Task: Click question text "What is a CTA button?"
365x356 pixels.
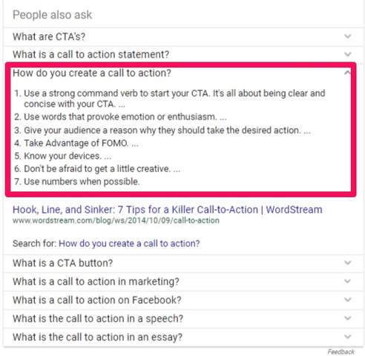Action: coord(62,263)
